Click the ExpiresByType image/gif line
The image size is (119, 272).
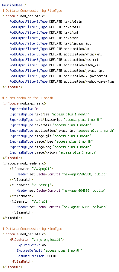50,136
